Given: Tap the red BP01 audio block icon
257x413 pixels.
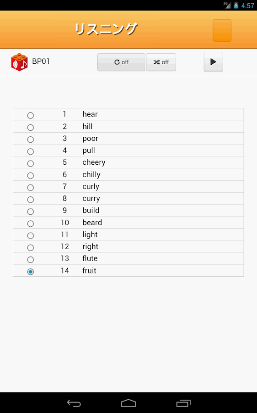Looking at the screenshot, I should (x=19, y=62).
